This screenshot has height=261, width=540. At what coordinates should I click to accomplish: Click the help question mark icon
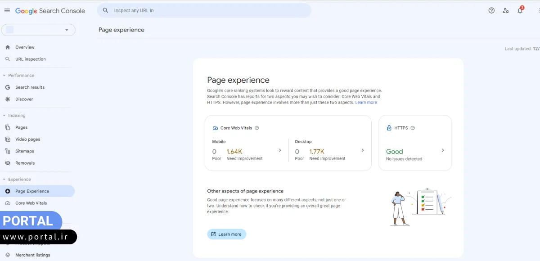tap(491, 11)
